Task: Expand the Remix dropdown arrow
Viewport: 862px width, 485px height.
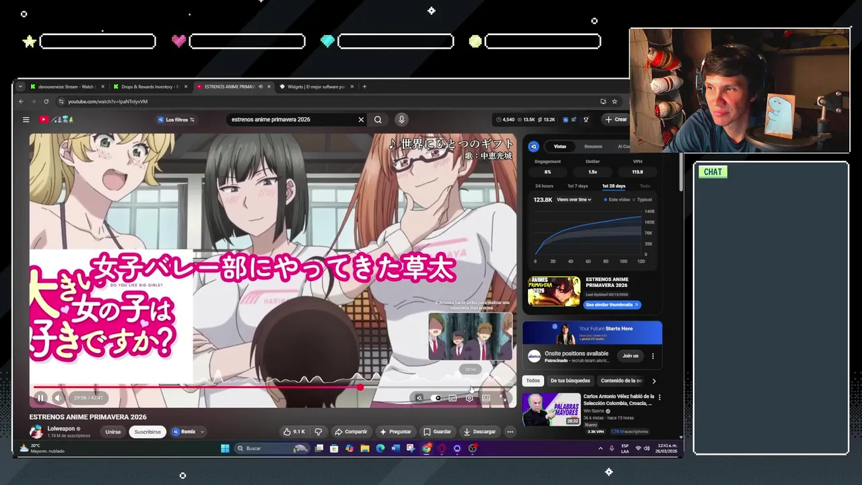Action: [x=202, y=432]
